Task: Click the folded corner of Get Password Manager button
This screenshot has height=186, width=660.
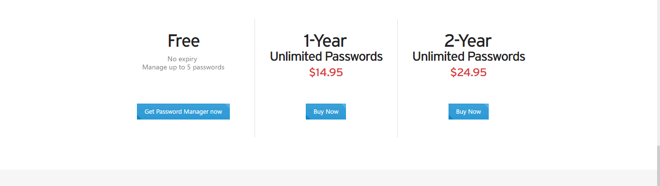Action: point(226,106)
